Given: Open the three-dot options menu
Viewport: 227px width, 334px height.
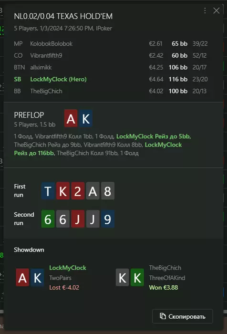Looking at the screenshot, I should coord(205,10).
